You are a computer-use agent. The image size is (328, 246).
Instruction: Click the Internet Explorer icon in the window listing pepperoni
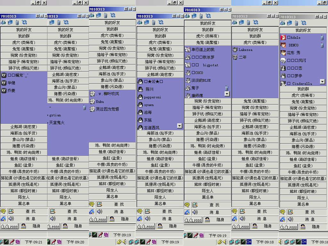(140, 219)
